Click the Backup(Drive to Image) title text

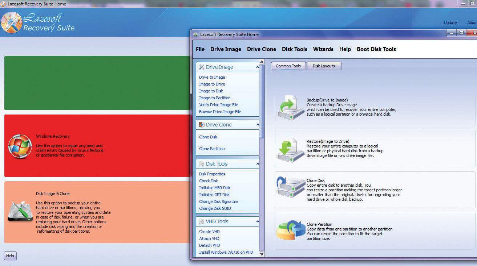[x=327, y=100]
